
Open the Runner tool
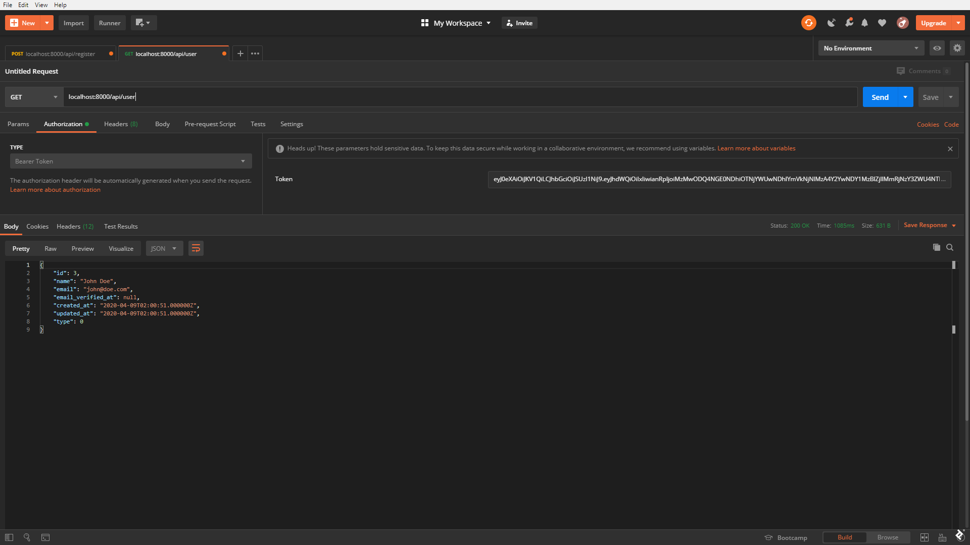(109, 23)
